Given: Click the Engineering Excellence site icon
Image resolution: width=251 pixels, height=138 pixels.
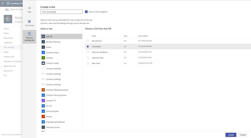Looking at the screenshot, I should pyautogui.click(x=43, y=122).
